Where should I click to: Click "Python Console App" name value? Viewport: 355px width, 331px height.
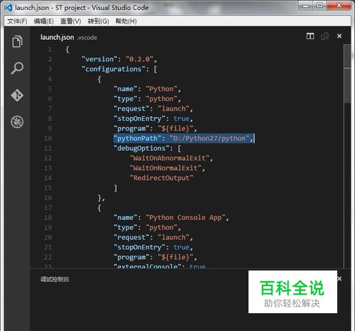(185, 218)
